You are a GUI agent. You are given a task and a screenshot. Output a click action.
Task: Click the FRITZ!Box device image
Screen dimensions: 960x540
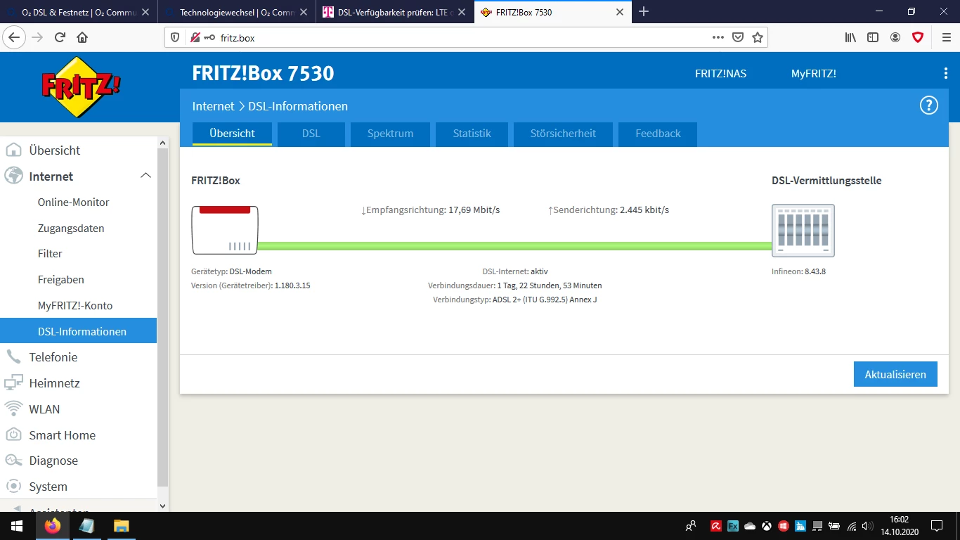(x=225, y=230)
